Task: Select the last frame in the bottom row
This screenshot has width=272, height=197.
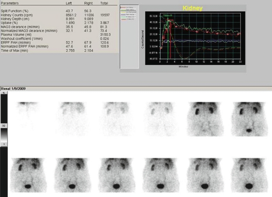Action: 246,174
